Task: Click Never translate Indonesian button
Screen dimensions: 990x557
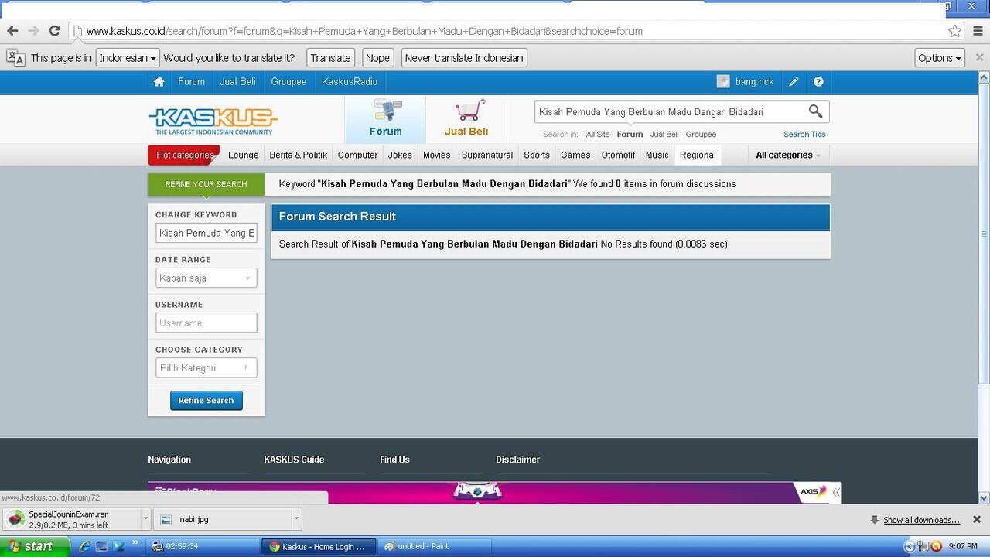Action: pos(464,58)
